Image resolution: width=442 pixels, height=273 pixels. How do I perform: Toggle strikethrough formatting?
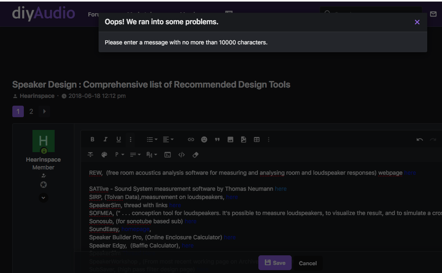point(90,155)
